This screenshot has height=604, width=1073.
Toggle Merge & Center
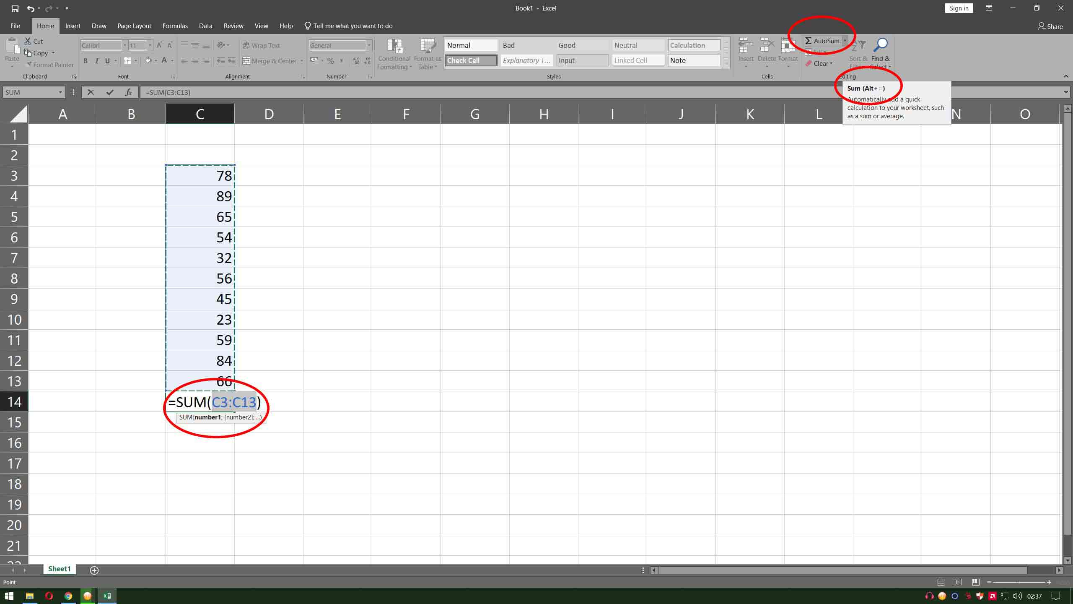[x=270, y=61]
